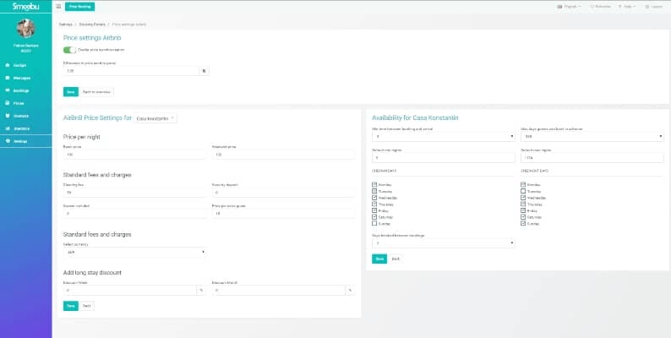Toggle Saturday under check-out days
Screen dimensions: 671x338
[523, 217]
